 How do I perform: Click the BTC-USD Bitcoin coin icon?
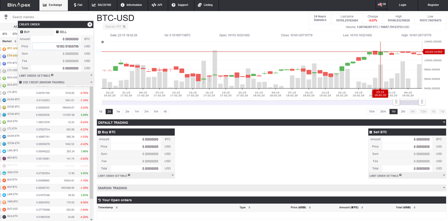[4, 48]
